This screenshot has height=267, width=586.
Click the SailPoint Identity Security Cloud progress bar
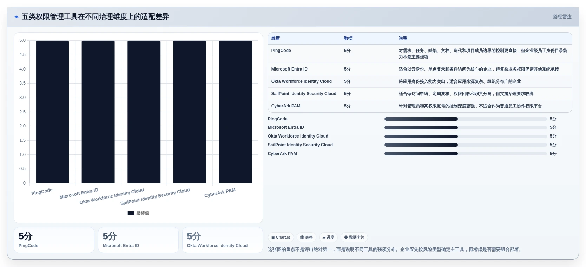point(466,145)
